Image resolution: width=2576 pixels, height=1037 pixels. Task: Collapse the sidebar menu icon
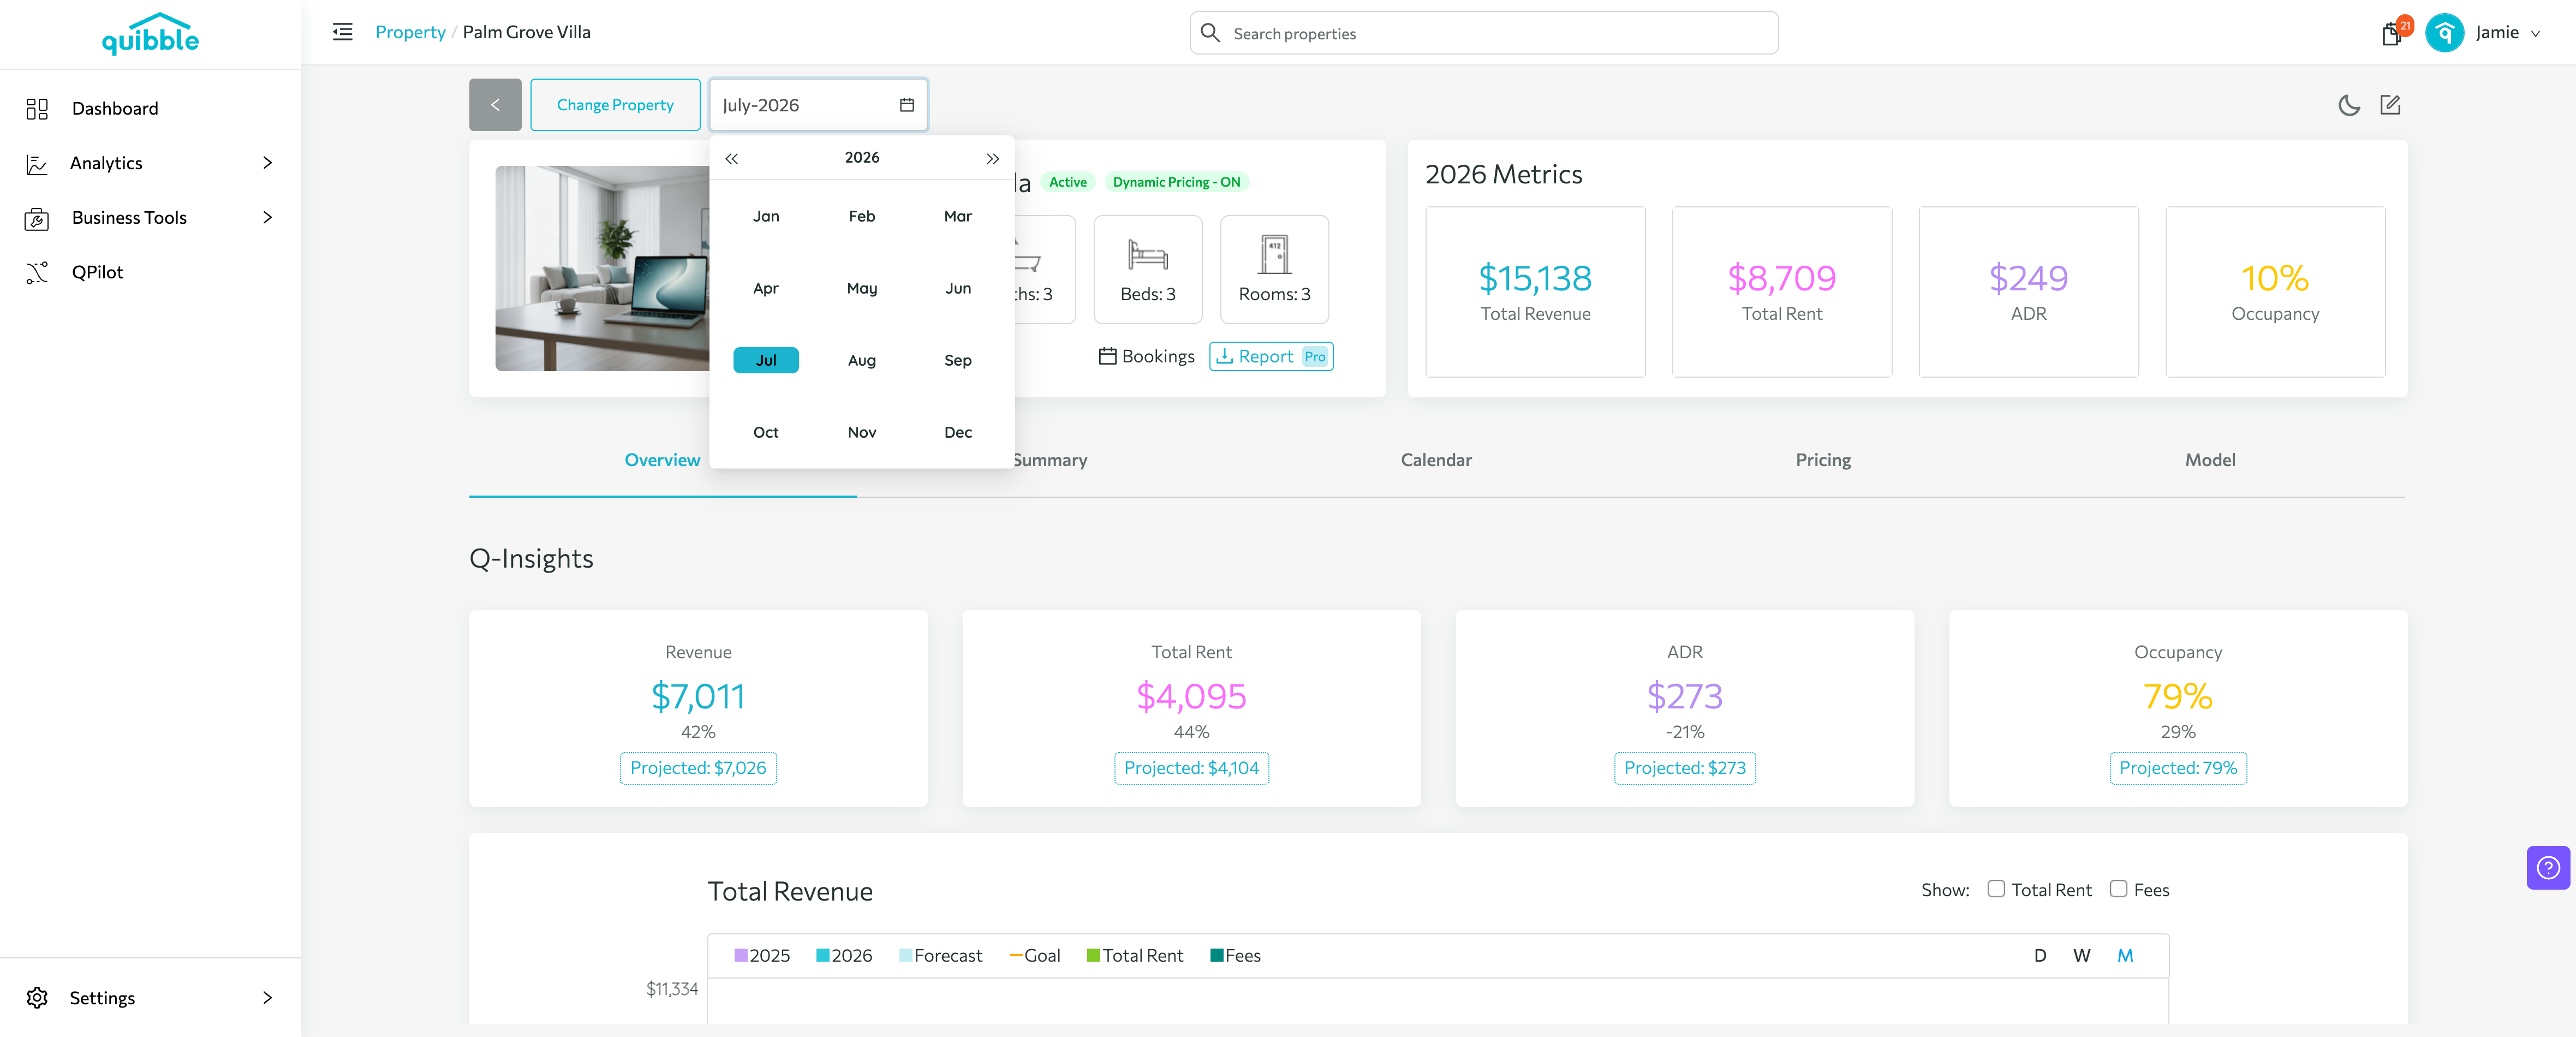342,32
